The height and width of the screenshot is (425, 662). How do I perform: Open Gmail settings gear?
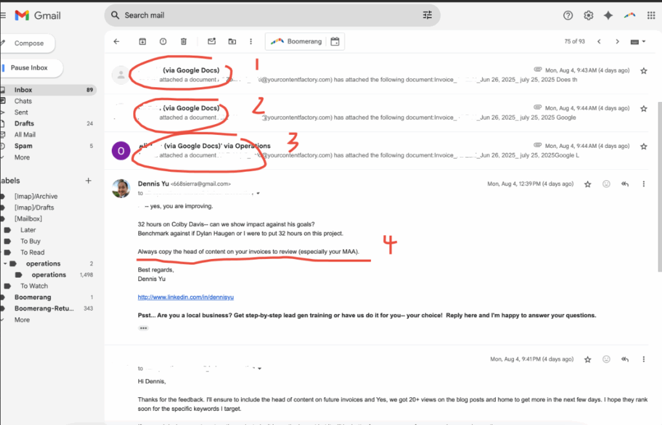[588, 16]
